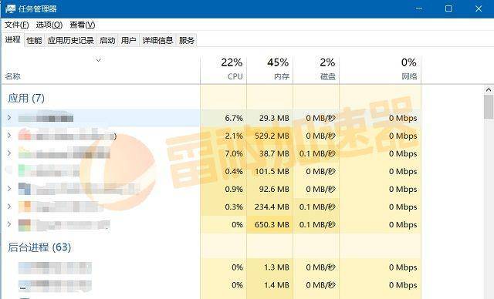Click the vertical scrollbar thumb

489,107
